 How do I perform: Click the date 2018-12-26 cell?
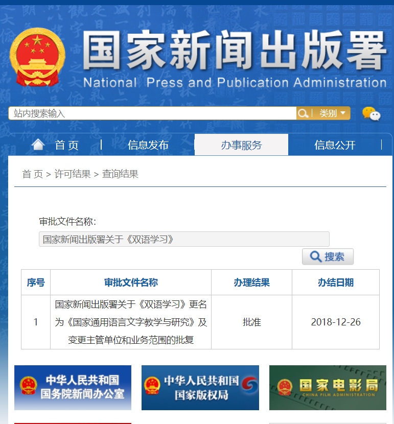pyautogui.click(x=336, y=322)
